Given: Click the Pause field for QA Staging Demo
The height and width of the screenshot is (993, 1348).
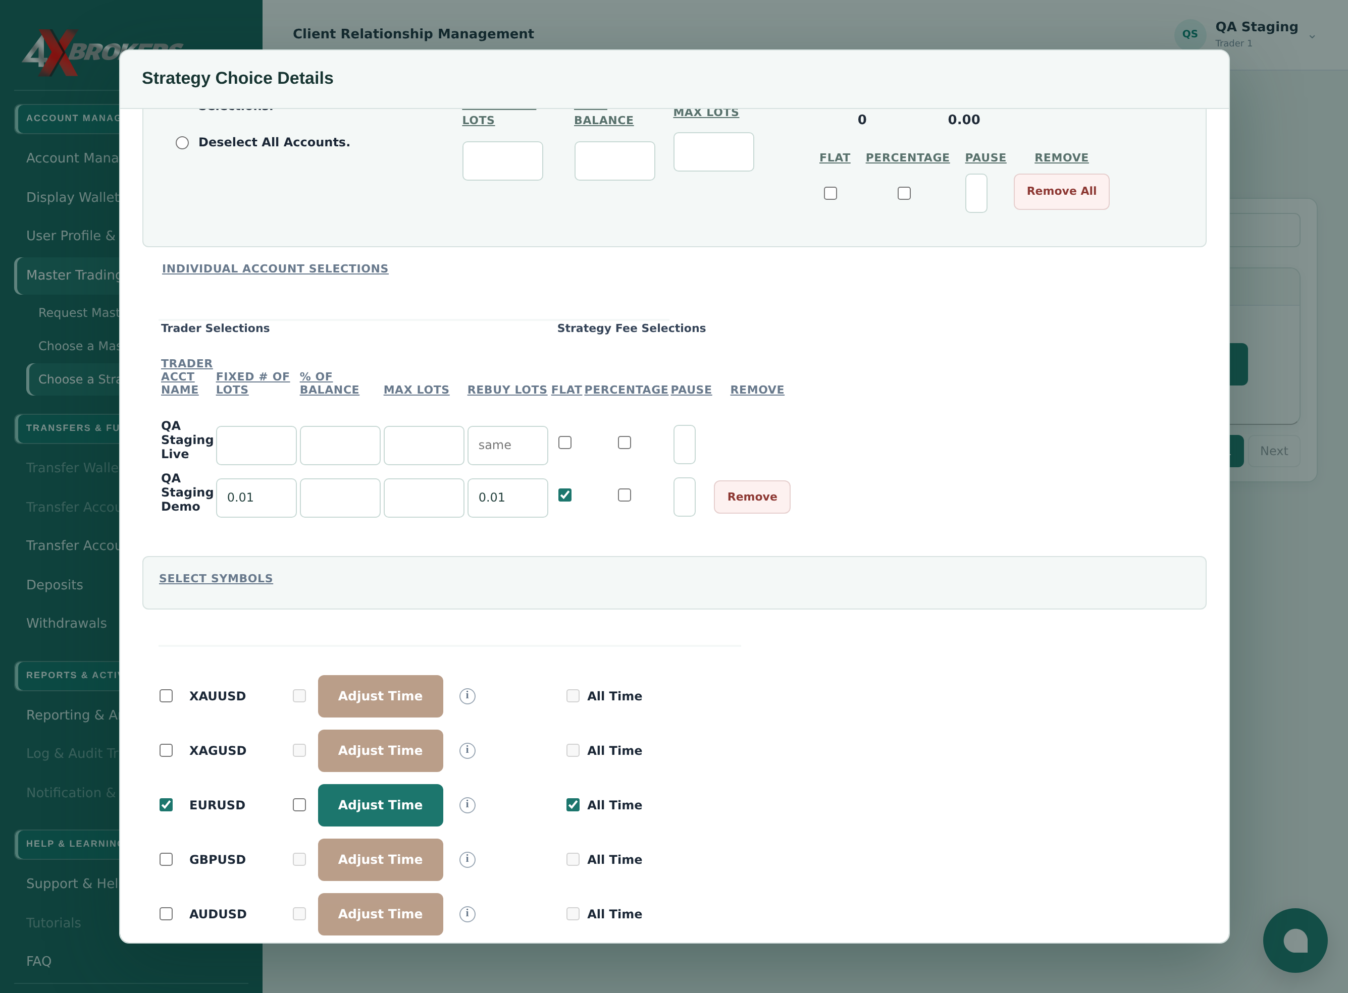Looking at the screenshot, I should click(x=685, y=497).
